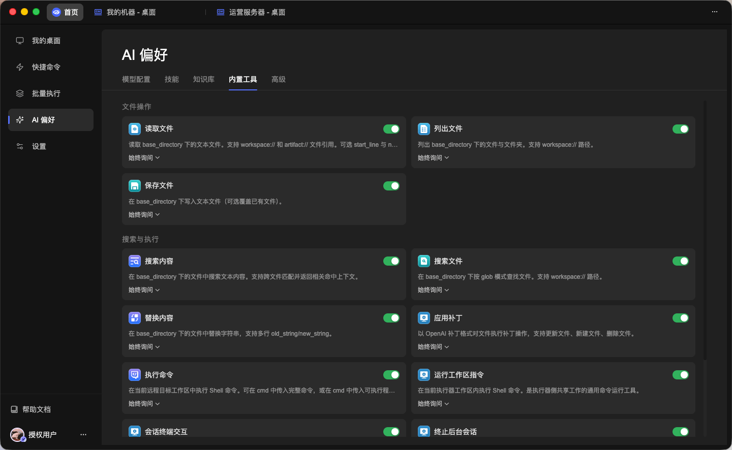Click the 设置 sliders icon in sidebar
The image size is (732, 450).
(20, 146)
